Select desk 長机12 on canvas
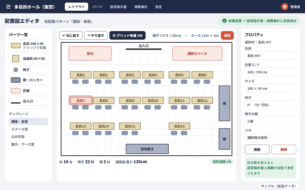This screenshot has width=305, height=190. click(x=202, y=101)
